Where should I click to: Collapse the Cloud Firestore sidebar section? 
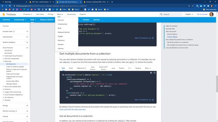[27, 48]
